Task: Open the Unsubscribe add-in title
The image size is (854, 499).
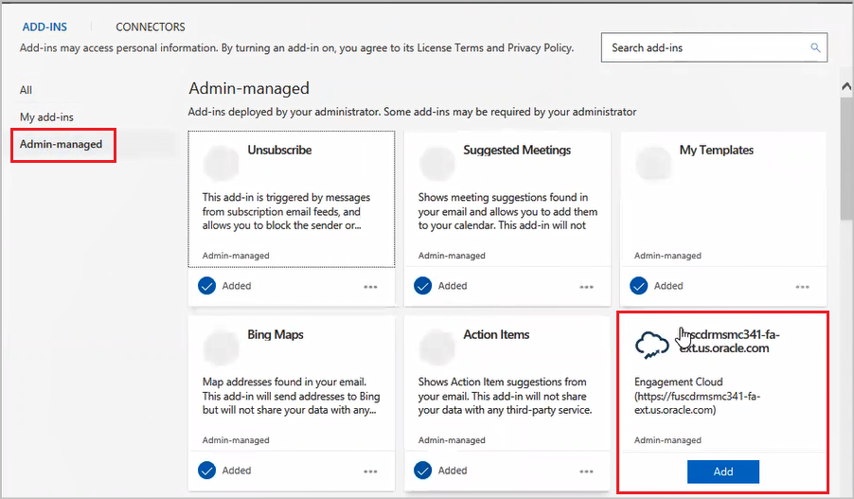Action: click(279, 150)
